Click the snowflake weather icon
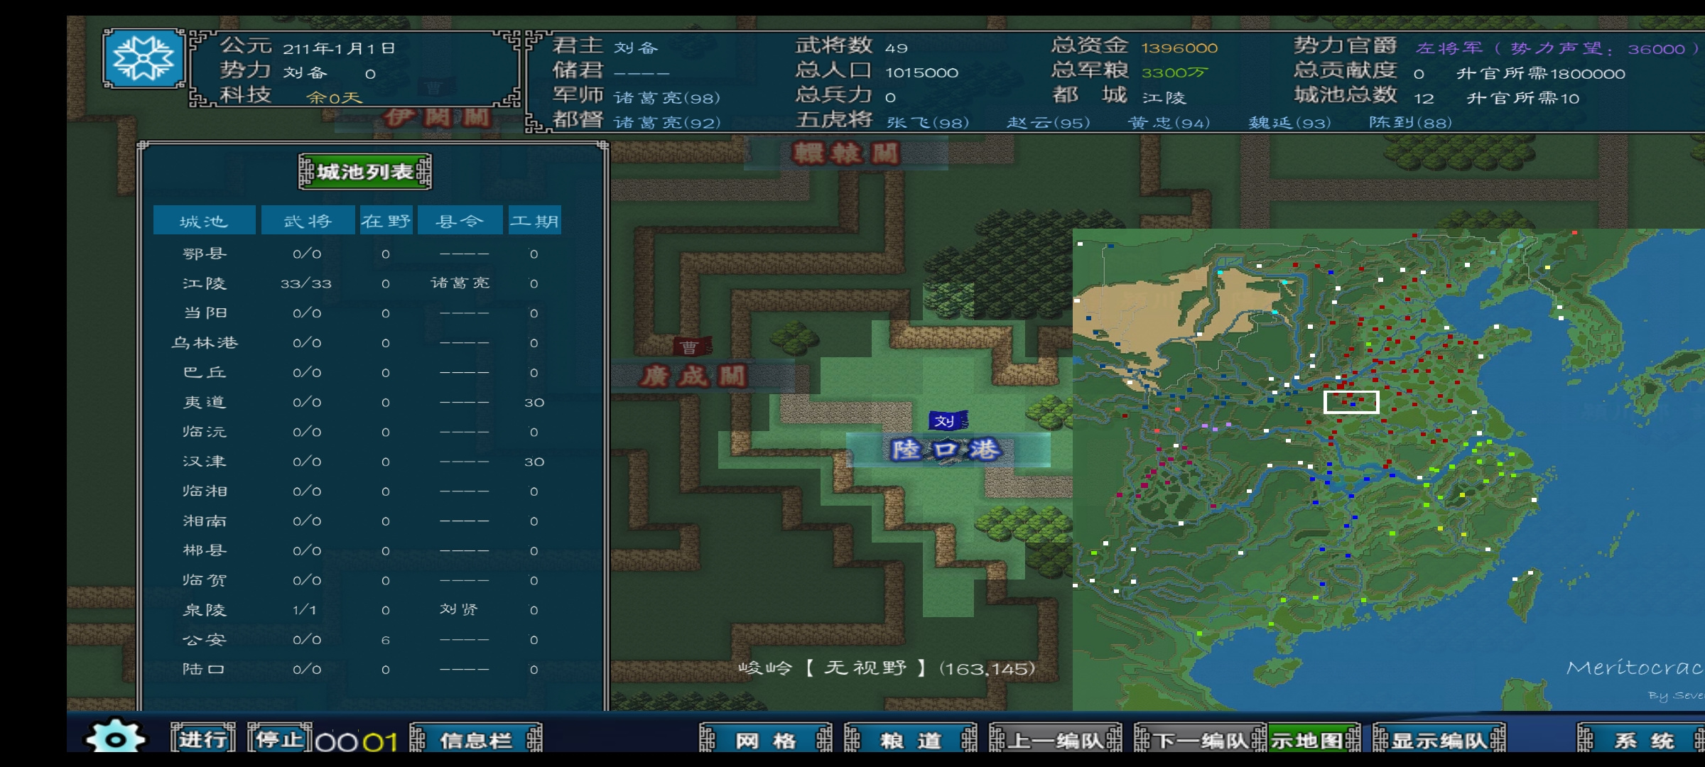The height and width of the screenshot is (767, 1705). pyautogui.click(x=144, y=58)
